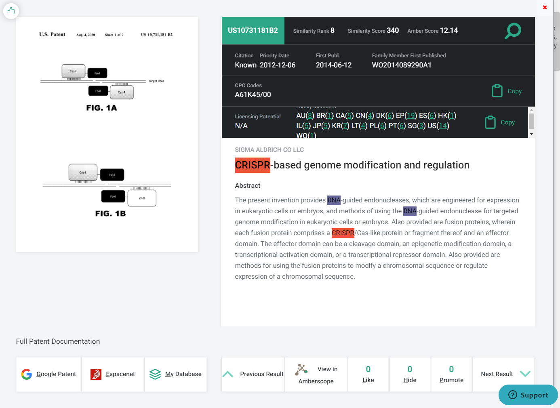Click the page vertical scrollbar on right edge

click(x=556, y=40)
